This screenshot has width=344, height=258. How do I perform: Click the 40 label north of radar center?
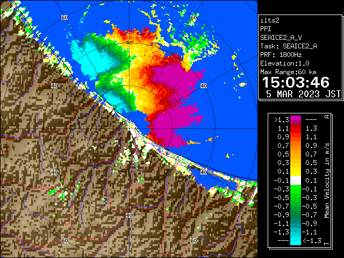129,43
